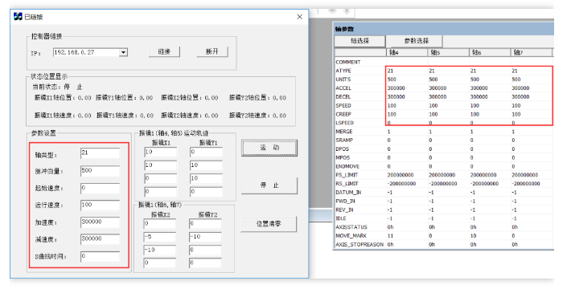567x289 pixels.
Task: Click the MERGE value for 轴6
Action: coord(471,132)
